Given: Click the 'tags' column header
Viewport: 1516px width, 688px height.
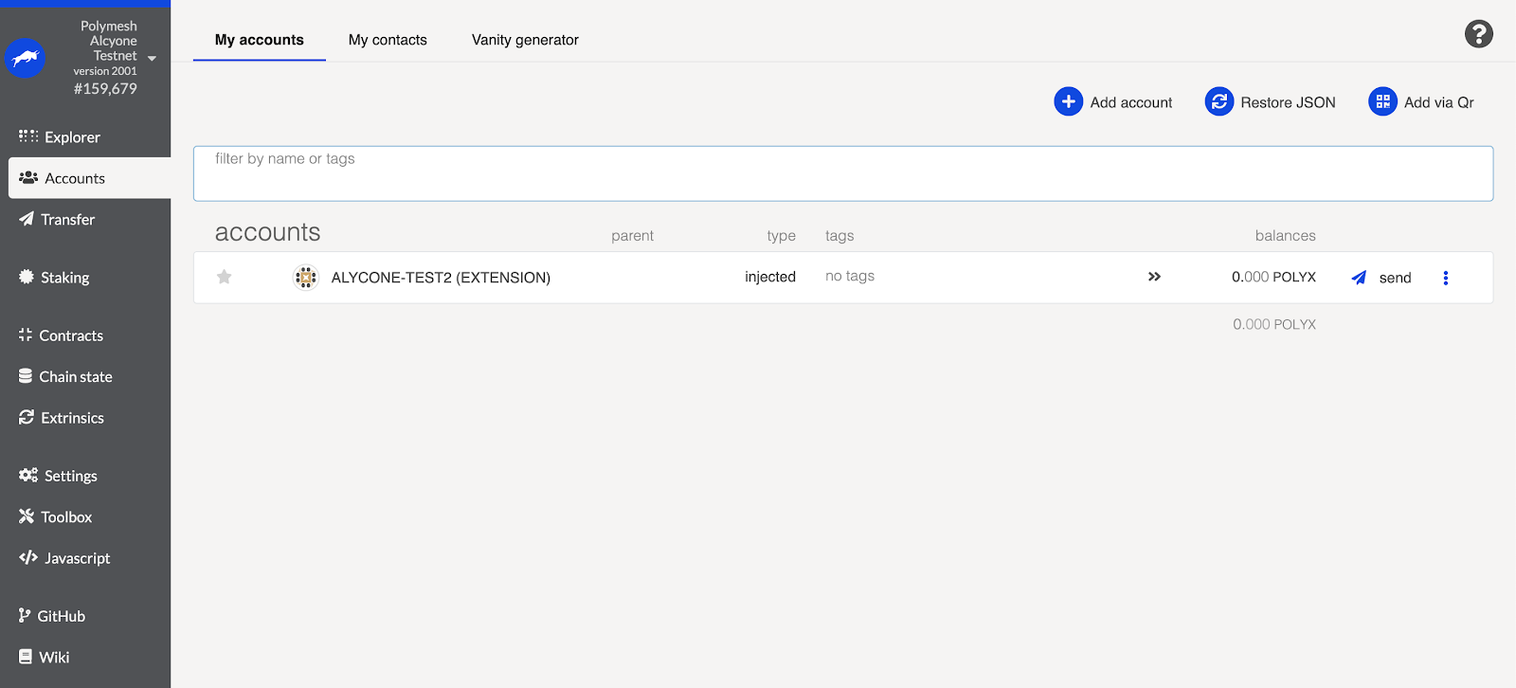Looking at the screenshot, I should (x=839, y=236).
